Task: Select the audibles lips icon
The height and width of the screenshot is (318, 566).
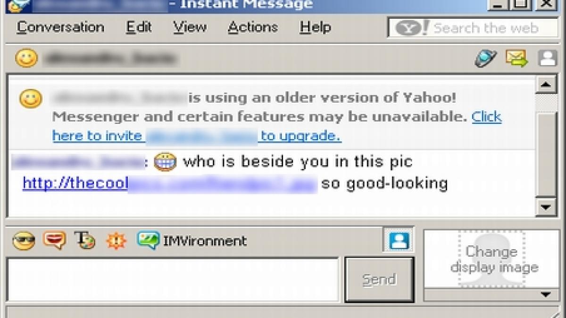Action: (54, 240)
